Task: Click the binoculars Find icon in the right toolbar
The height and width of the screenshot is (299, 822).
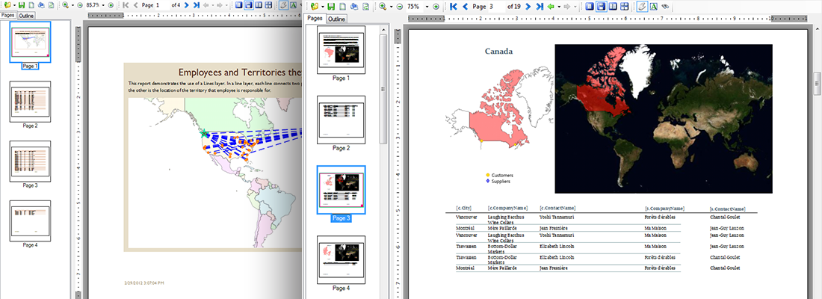Action: 664,6
